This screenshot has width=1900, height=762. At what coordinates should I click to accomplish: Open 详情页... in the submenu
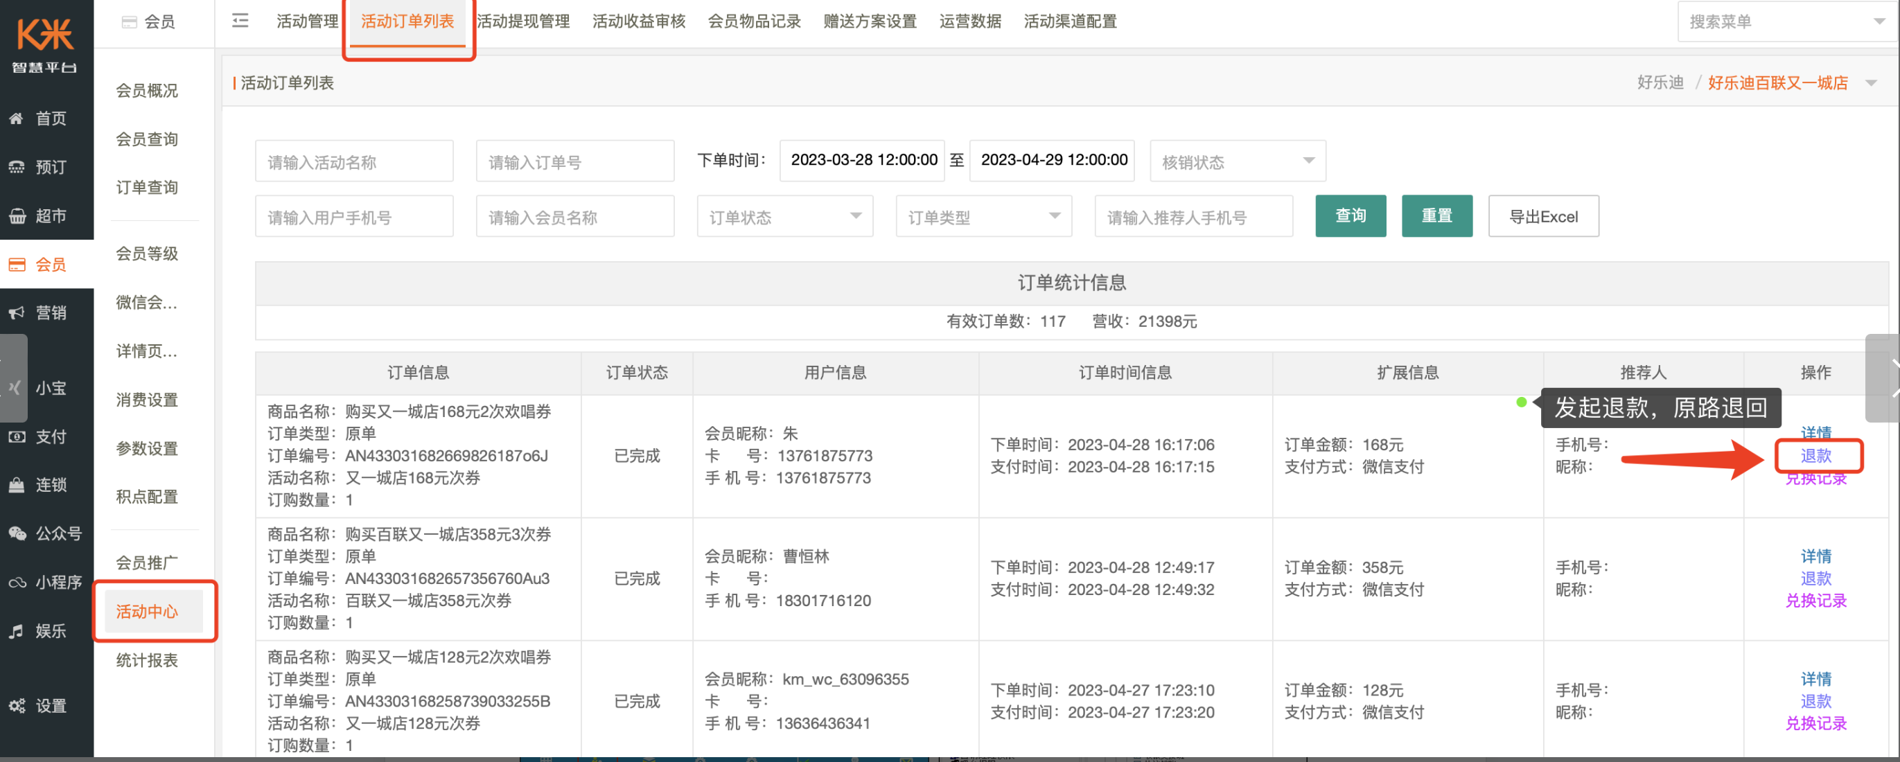147,351
